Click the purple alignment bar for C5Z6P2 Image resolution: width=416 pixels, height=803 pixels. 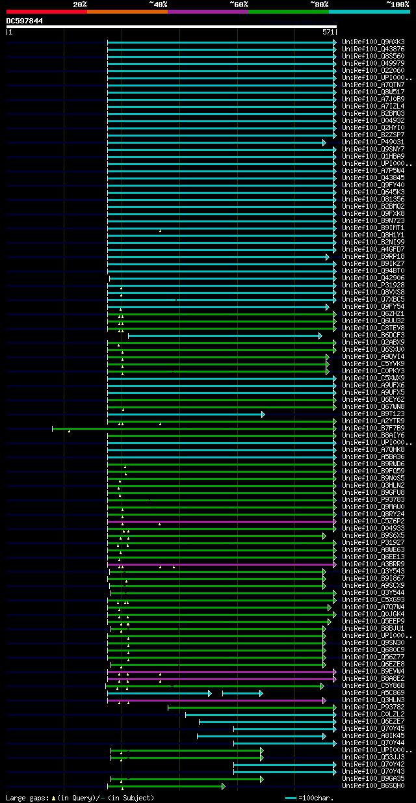pyautogui.click(x=221, y=521)
